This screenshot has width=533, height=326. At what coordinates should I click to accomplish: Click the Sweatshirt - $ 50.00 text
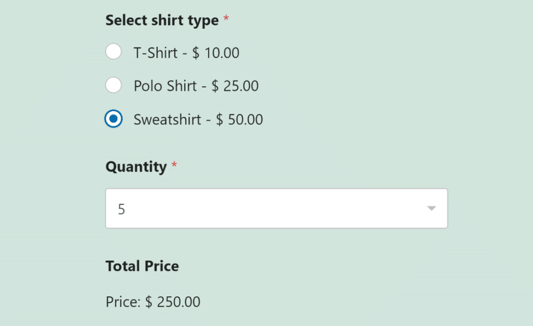198,119
